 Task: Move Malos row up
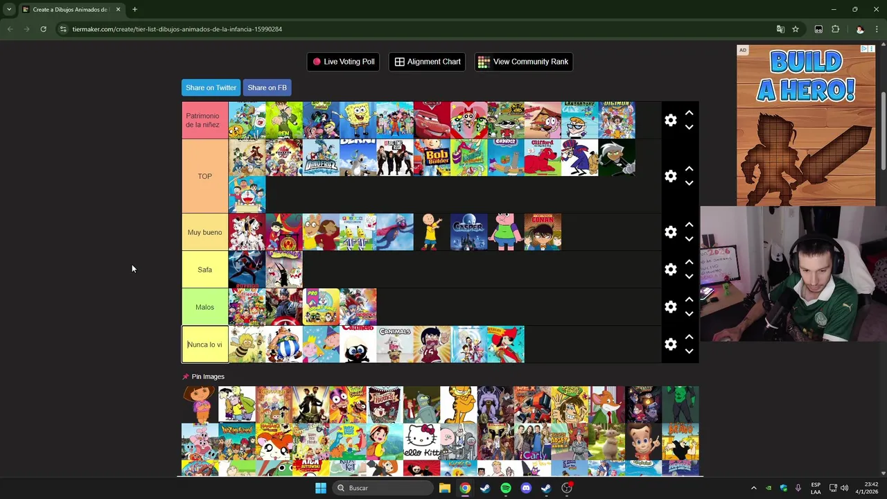689,299
